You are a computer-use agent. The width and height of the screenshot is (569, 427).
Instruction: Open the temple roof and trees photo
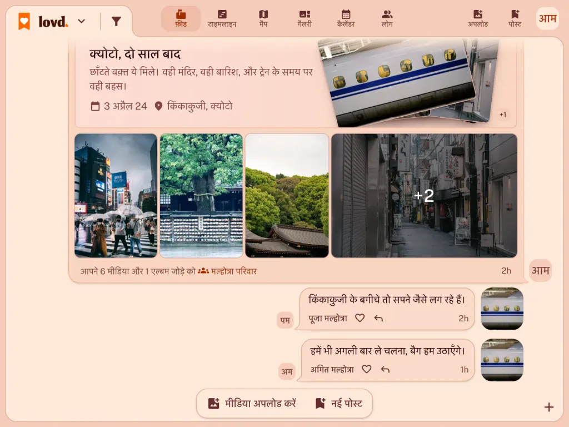(287, 196)
